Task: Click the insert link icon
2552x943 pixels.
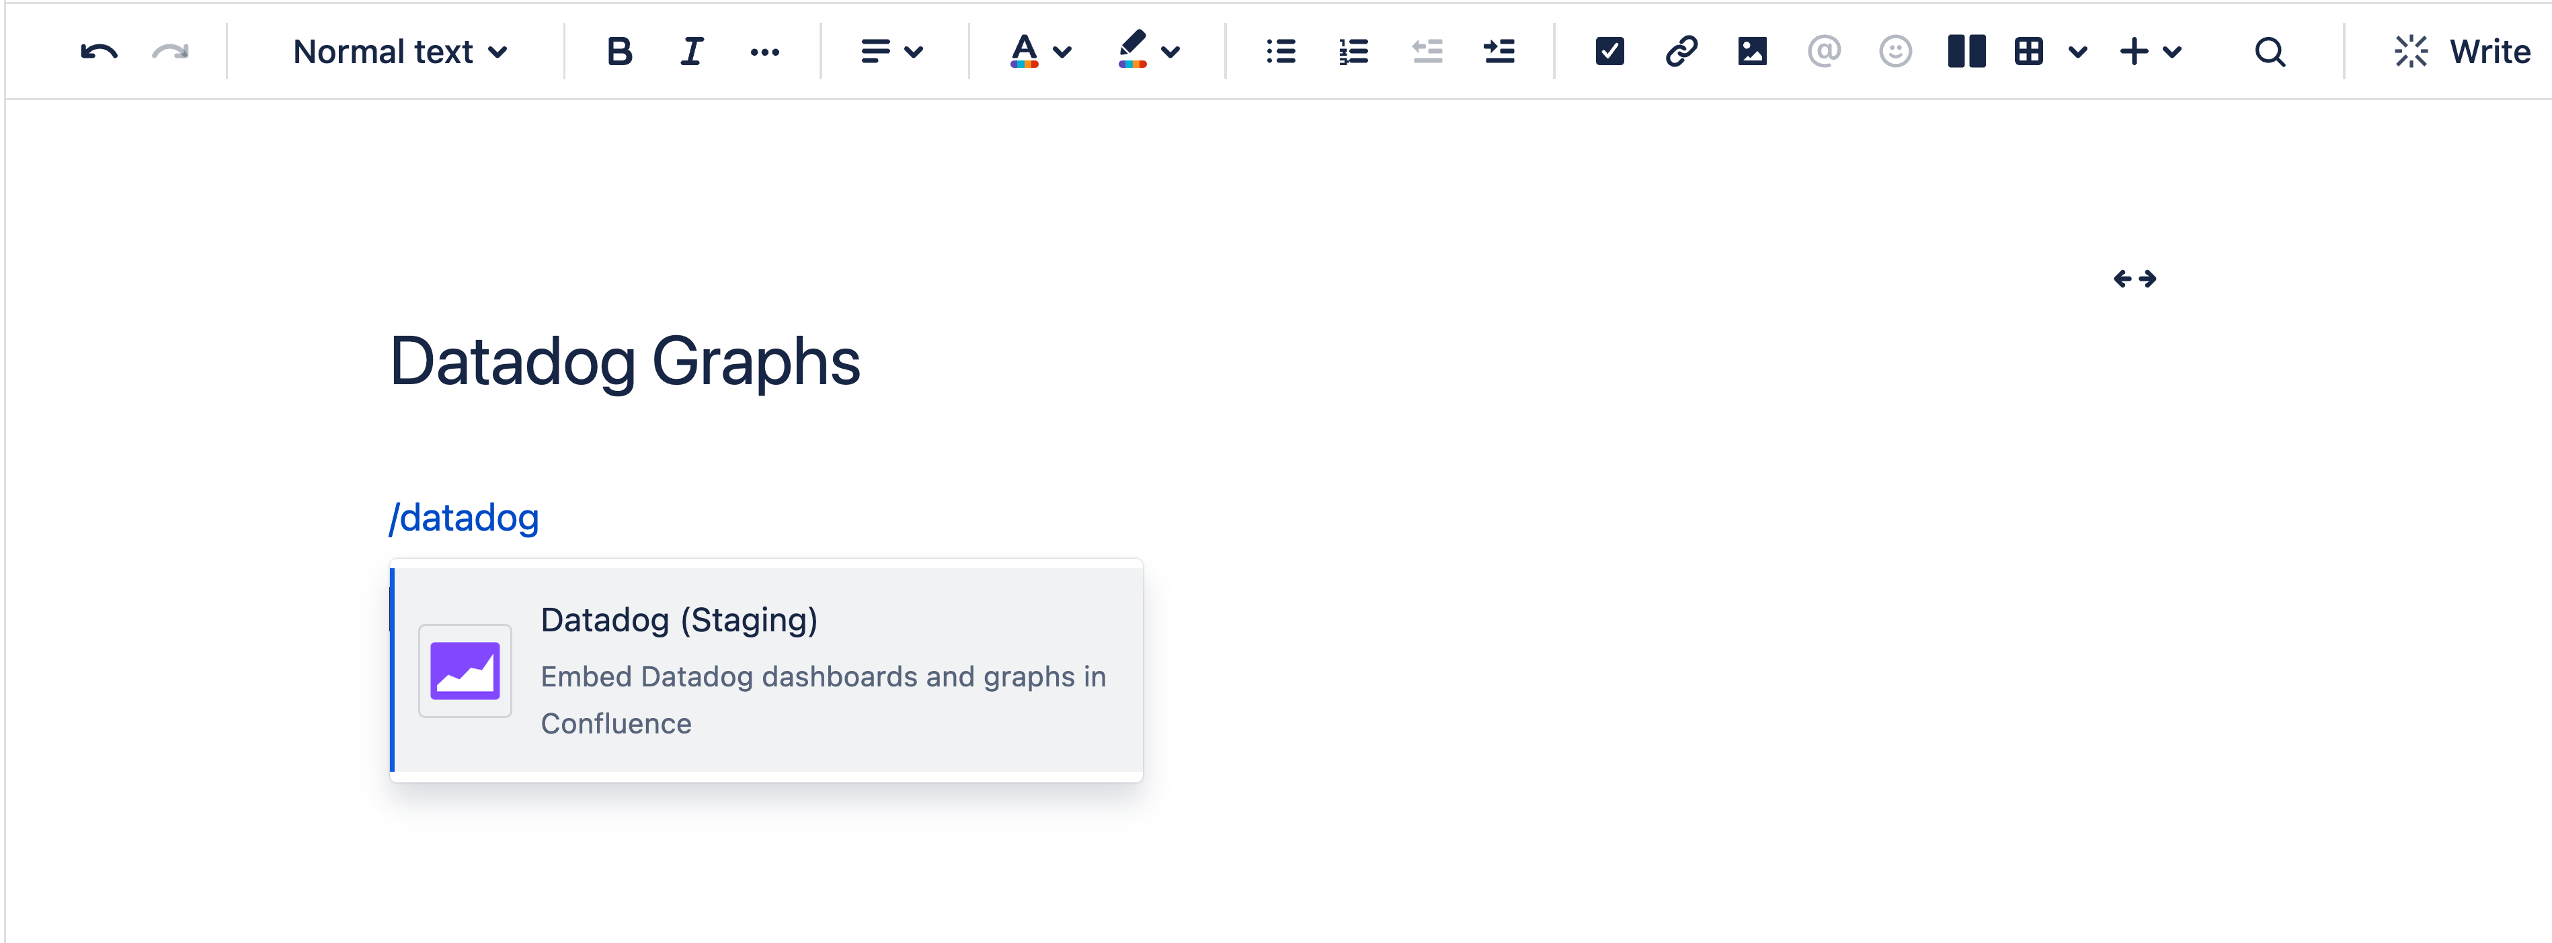Action: coord(1681,52)
